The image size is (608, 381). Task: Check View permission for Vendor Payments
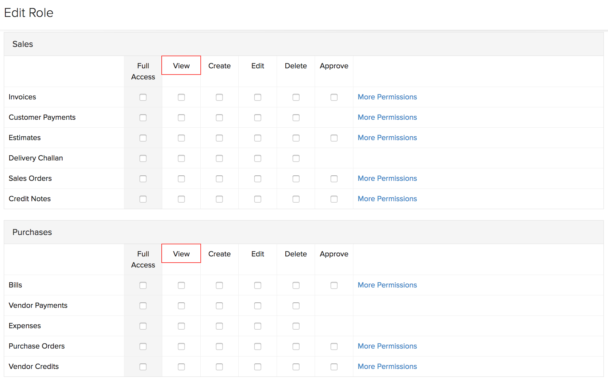[181, 306]
